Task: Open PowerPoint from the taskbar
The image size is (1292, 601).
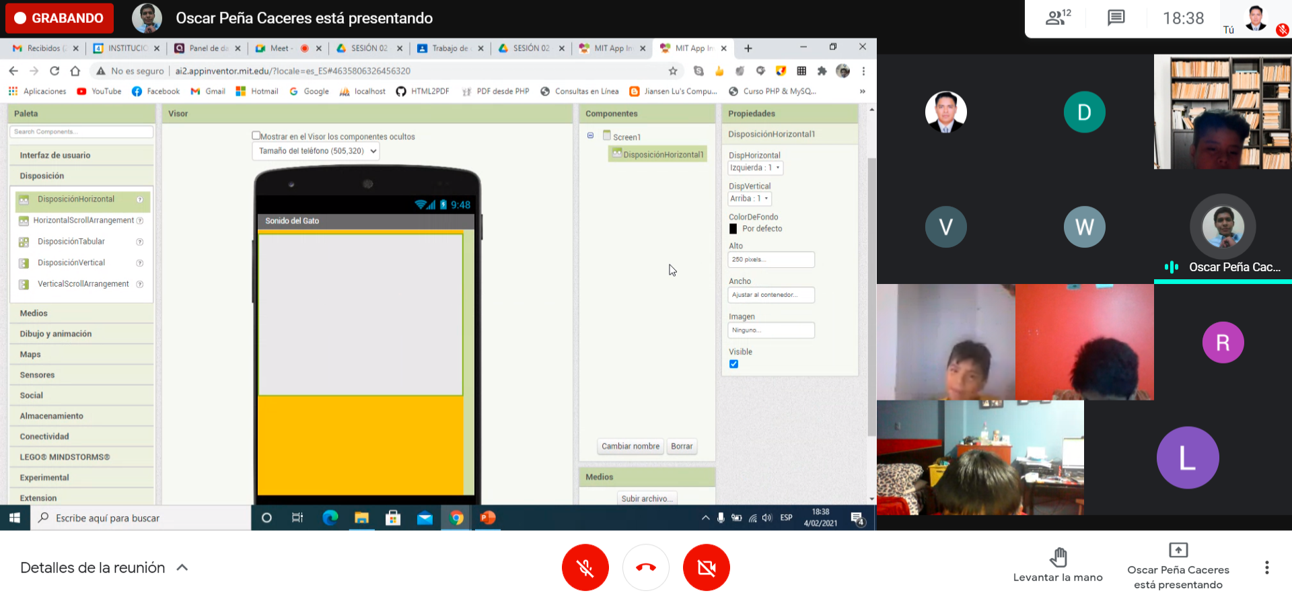Action: tap(488, 518)
